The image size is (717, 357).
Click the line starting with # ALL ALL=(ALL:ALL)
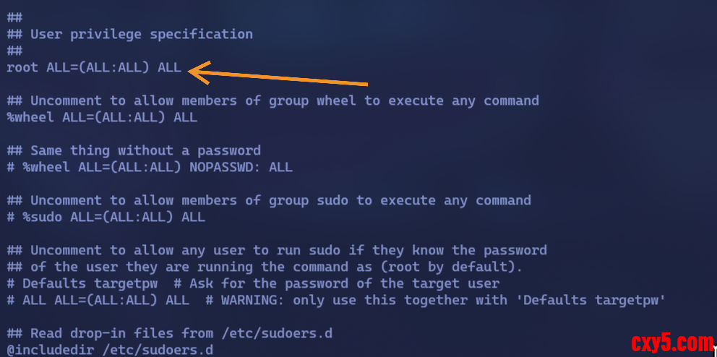[x=98, y=300]
